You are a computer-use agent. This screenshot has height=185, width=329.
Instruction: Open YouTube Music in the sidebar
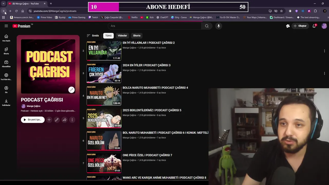(6, 77)
